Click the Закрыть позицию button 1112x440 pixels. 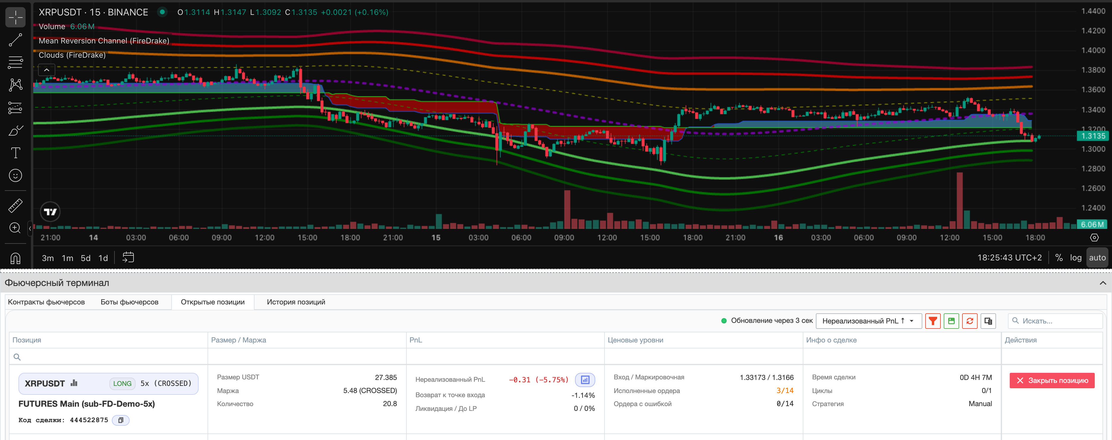click(x=1052, y=381)
